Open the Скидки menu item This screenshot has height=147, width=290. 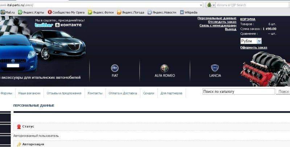[149, 93]
